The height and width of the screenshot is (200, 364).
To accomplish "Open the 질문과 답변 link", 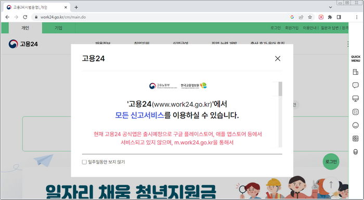I will point(330,28).
